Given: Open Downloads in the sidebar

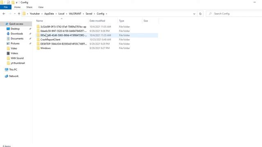Looking at the screenshot, I should 17,33.
